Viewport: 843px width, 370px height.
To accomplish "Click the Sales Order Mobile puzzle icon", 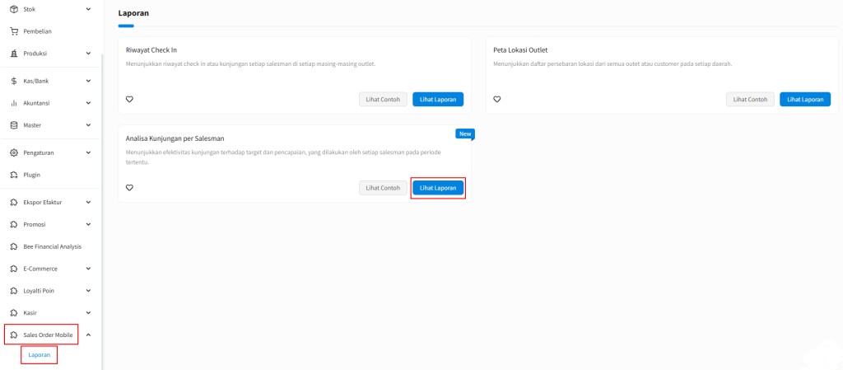I will click(15, 335).
